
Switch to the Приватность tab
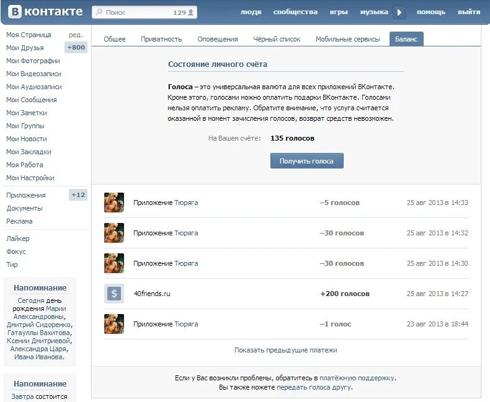pos(161,39)
